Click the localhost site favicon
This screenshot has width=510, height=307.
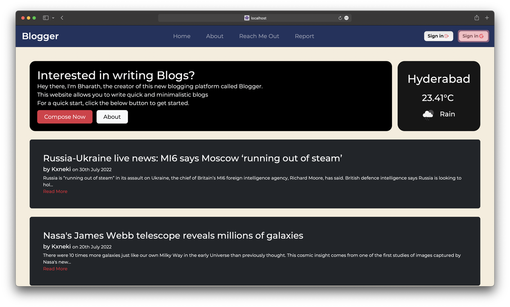247,18
